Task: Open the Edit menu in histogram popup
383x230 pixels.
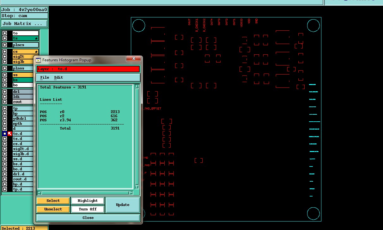Action: point(58,77)
